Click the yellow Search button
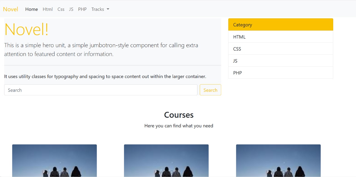 point(210,90)
